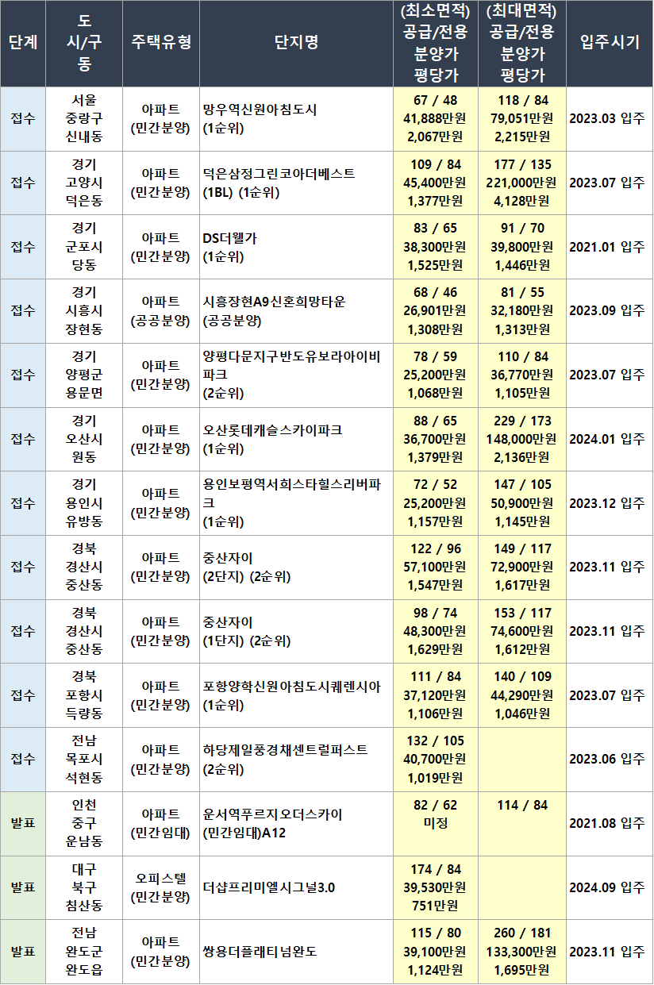Click the 대구 북구 침산동 location cell
Screen dimensions: 654x985
pyautogui.click(x=84, y=888)
